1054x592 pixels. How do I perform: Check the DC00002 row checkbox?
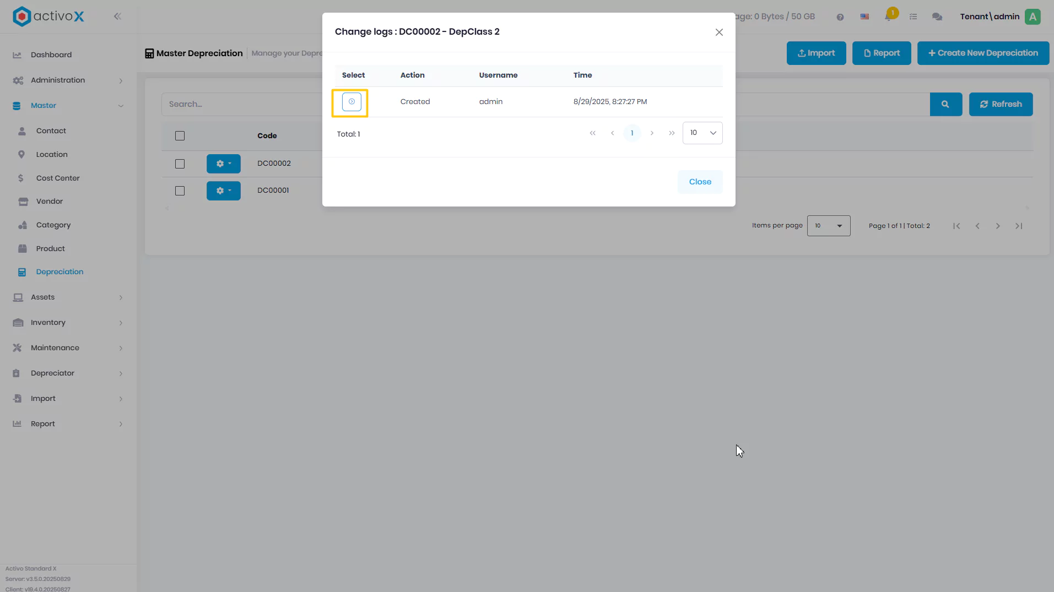pos(180,164)
